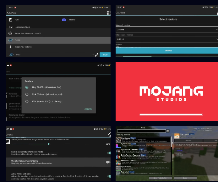The image size is (218, 182).
Task: Expand the Minecraft version dropdown
Action: click(x=216, y=29)
